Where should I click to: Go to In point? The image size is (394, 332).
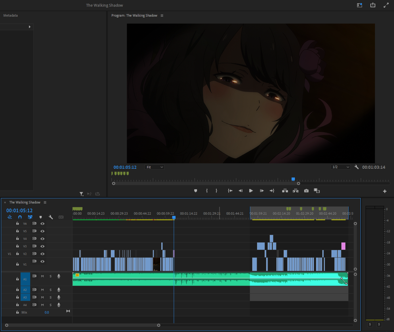[230, 191]
